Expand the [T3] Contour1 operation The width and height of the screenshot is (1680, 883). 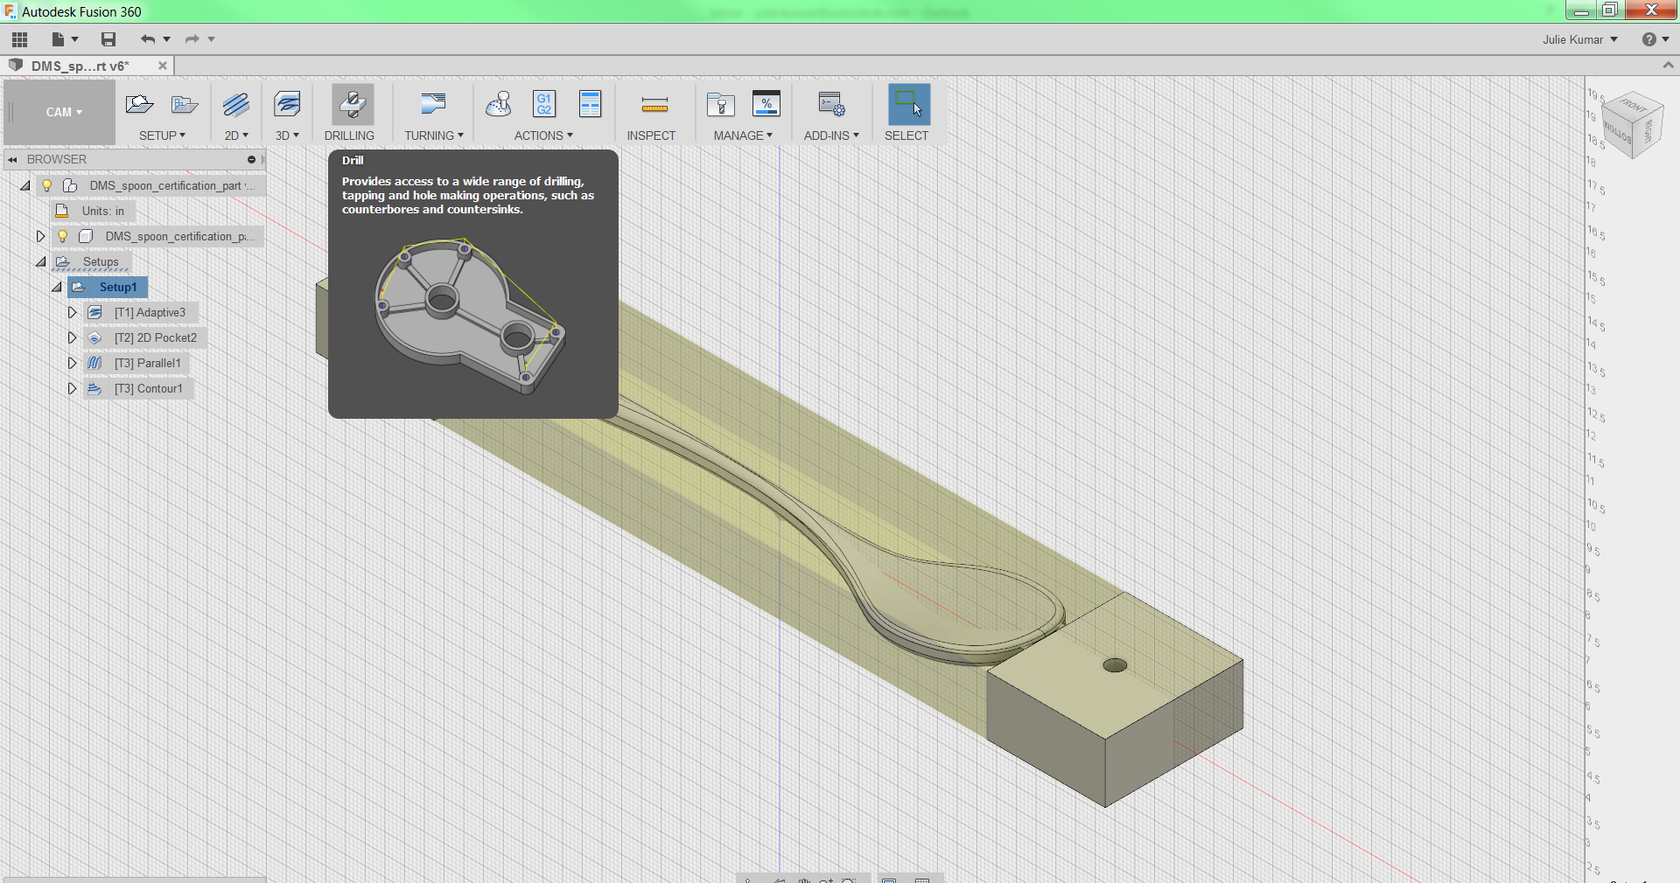click(x=73, y=388)
